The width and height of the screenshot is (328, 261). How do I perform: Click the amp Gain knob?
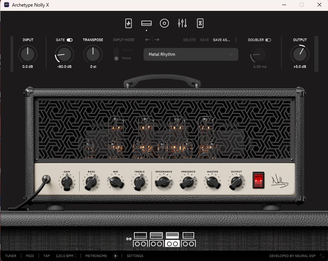(67, 182)
